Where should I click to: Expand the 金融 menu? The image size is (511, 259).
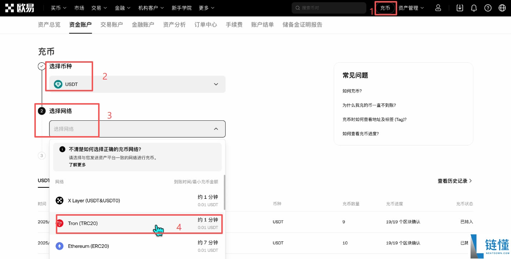[122, 8]
